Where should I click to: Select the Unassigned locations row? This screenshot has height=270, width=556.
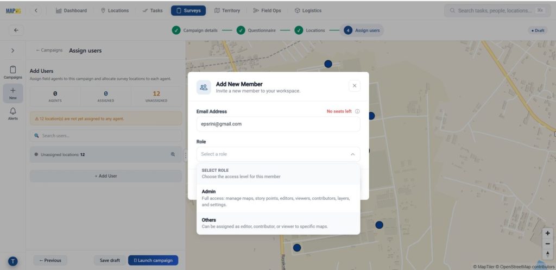[106, 155]
